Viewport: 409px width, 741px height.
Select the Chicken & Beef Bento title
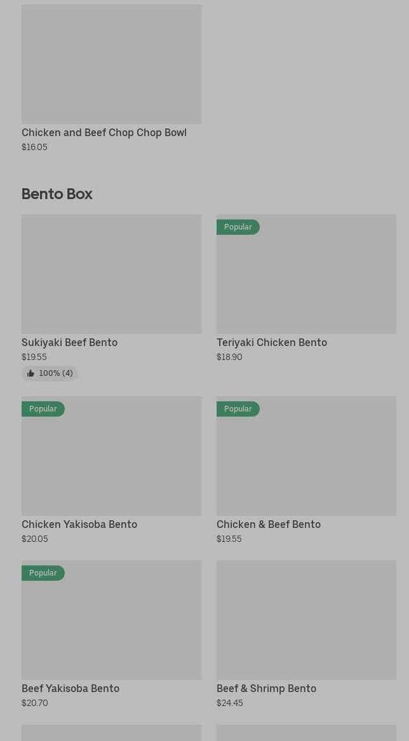click(269, 525)
